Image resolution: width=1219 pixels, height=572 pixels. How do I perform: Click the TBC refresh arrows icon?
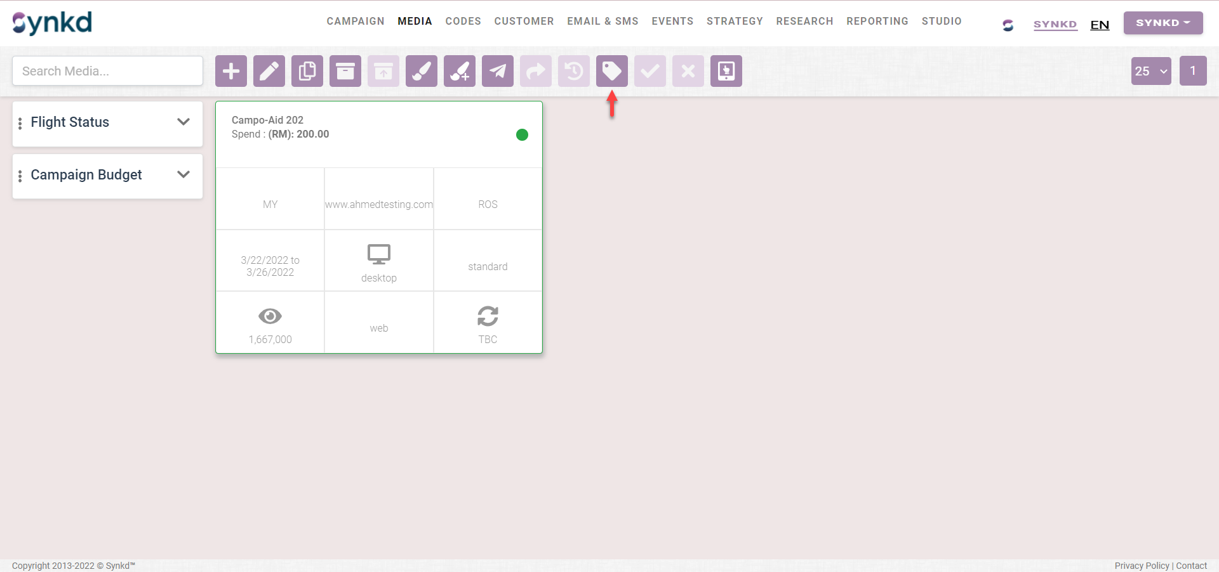488,316
